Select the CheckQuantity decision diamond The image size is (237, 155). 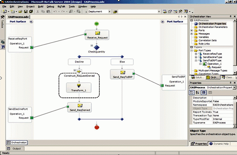click(97, 47)
